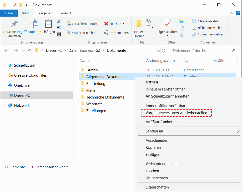Click the Einfügen clipboard icon
The height and width of the screenshot is (192, 243).
click(49, 24)
